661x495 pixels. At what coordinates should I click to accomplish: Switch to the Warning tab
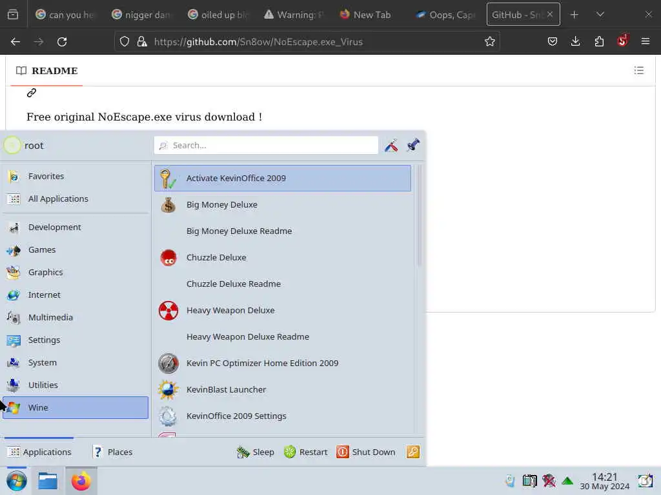click(x=294, y=15)
